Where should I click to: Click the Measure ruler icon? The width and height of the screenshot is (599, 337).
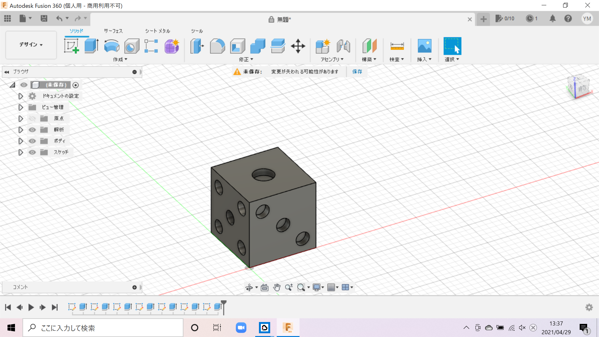click(x=397, y=46)
